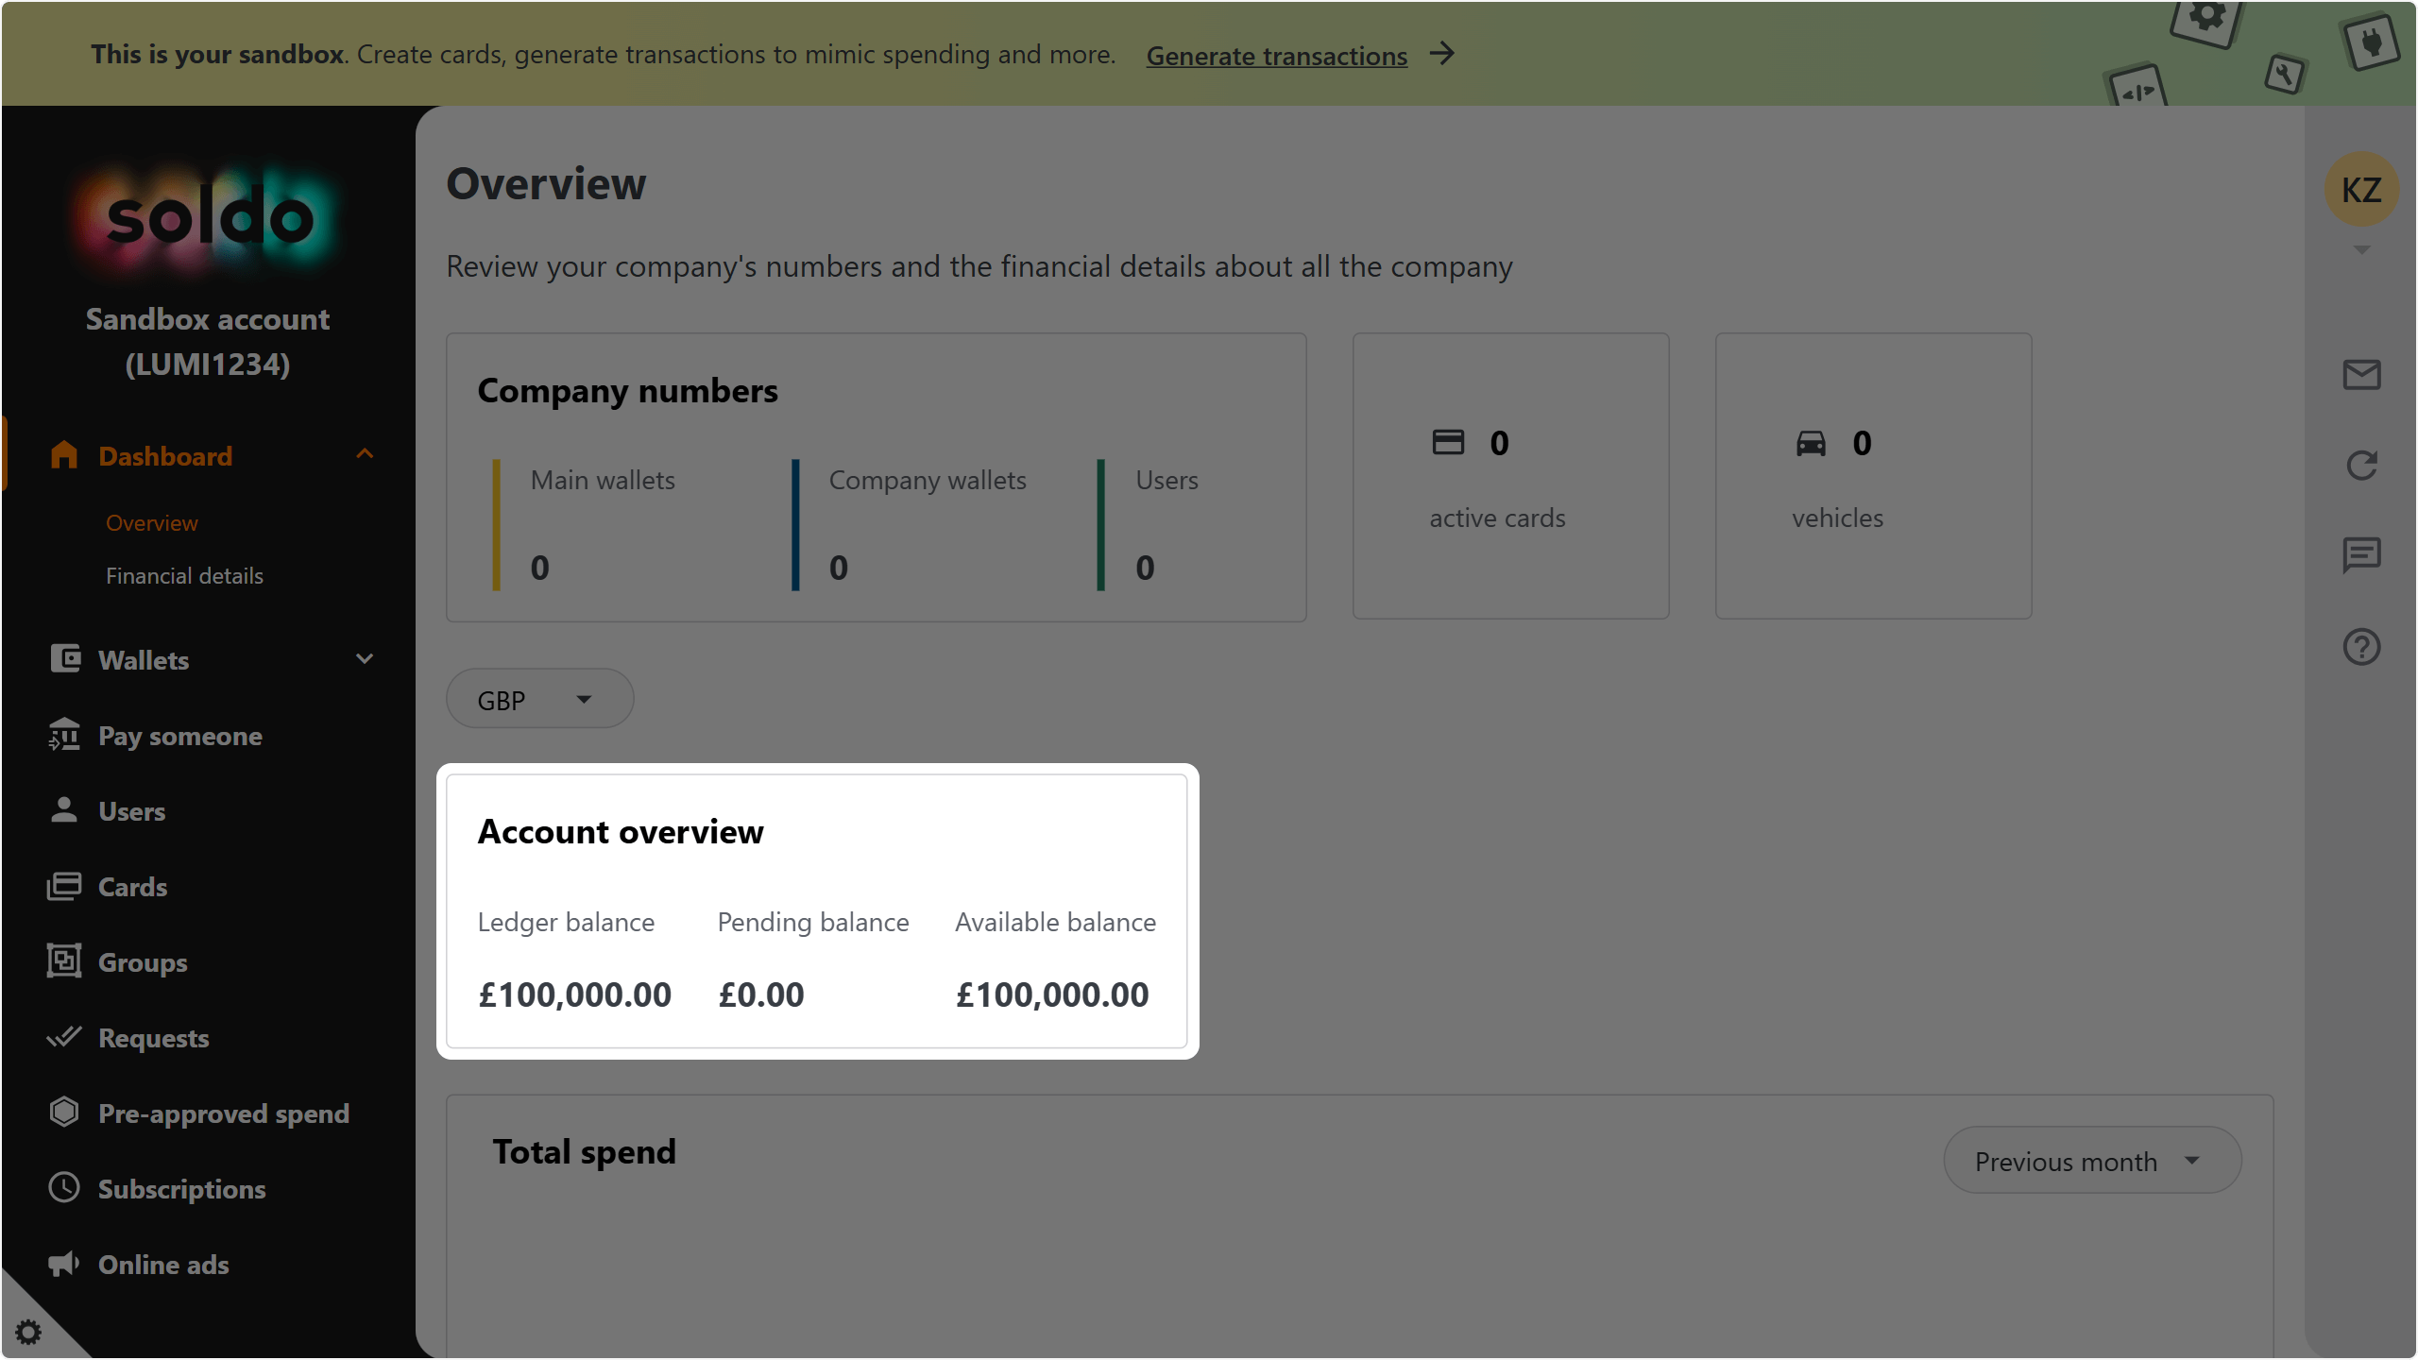Click the Ledger balance amount
The width and height of the screenshot is (2418, 1360).
(x=574, y=994)
